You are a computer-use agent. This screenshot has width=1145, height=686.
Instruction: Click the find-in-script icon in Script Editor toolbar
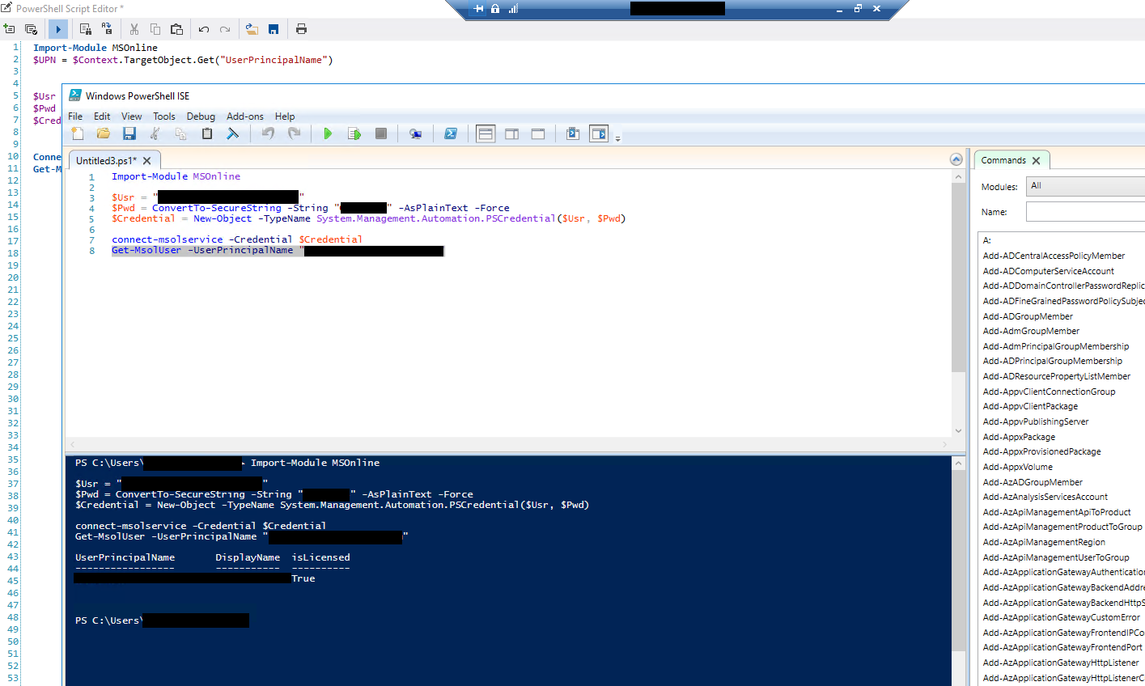pyautogui.click(x=86, y=29)
